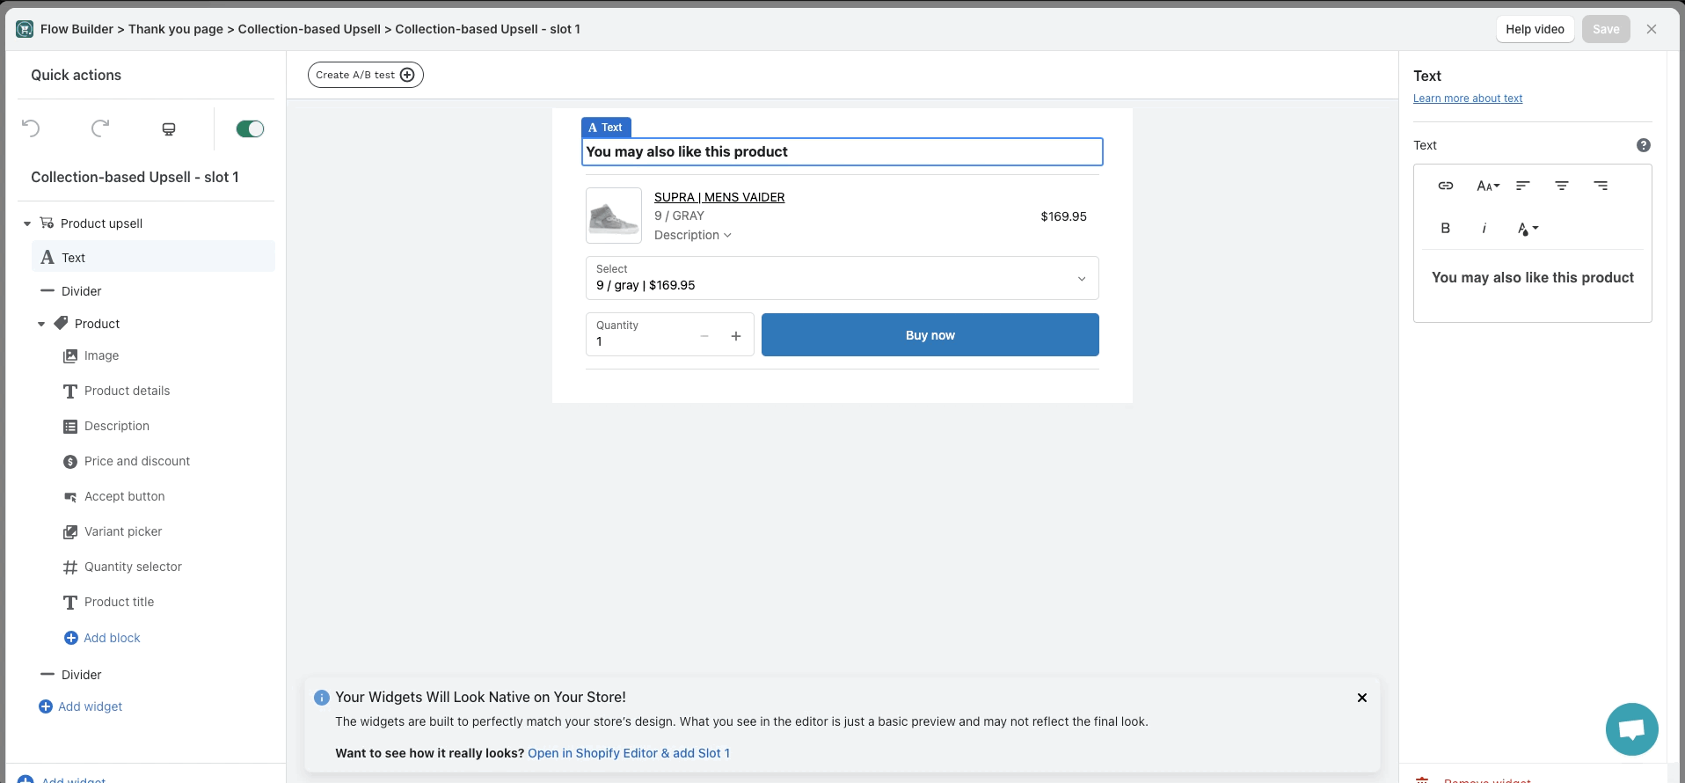Open Learn more about text link
Image resolution: width=1685 pixels, height=783 pixels.
[x=1467, y=99]
